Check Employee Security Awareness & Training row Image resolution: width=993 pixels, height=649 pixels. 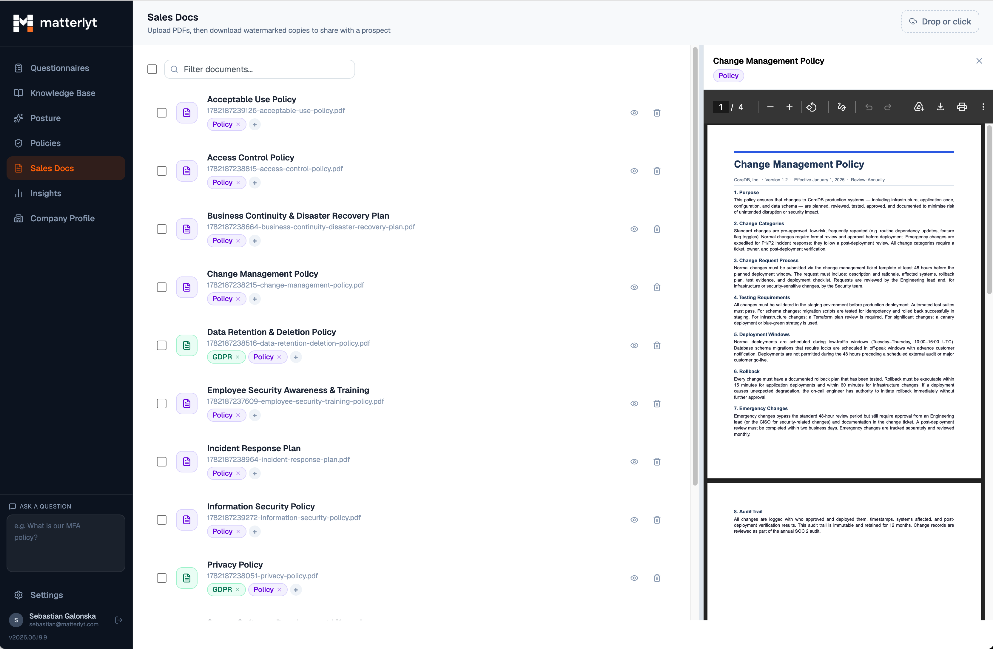161,404
